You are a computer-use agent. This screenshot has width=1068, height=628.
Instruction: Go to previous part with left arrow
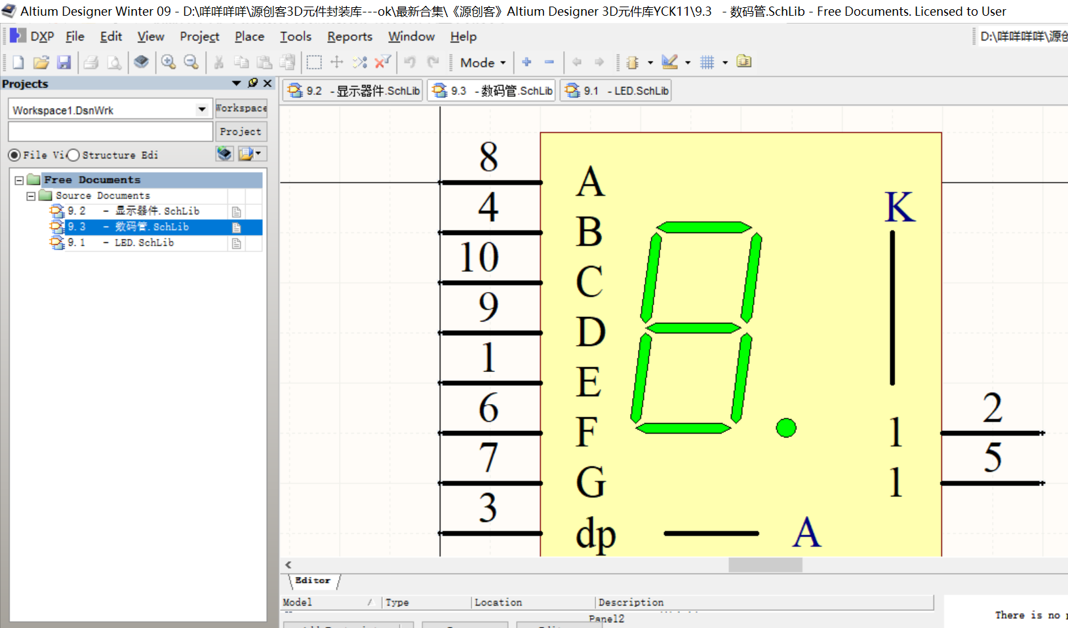click(577, 62)
